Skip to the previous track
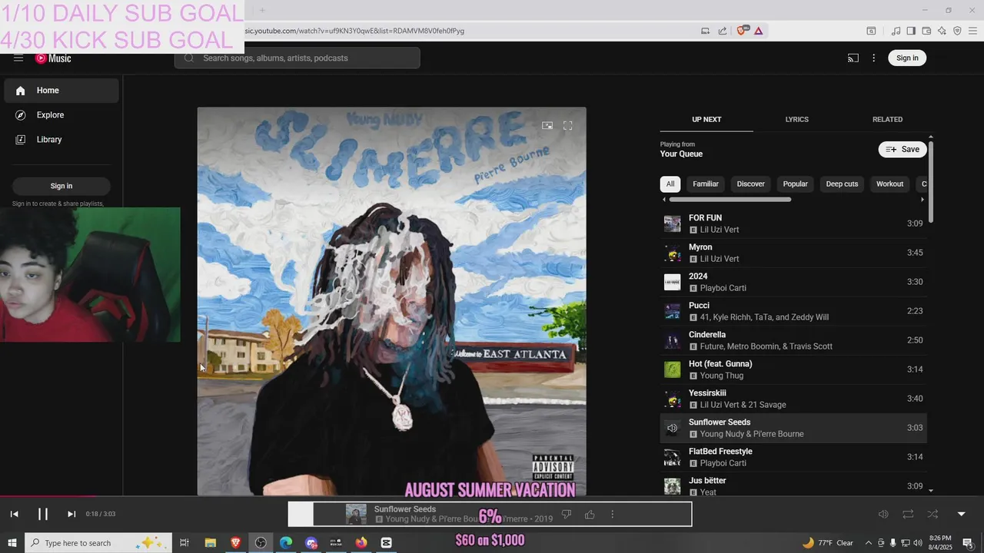Image resolution: width=984 pixels, height=553 pixels. 14,514
